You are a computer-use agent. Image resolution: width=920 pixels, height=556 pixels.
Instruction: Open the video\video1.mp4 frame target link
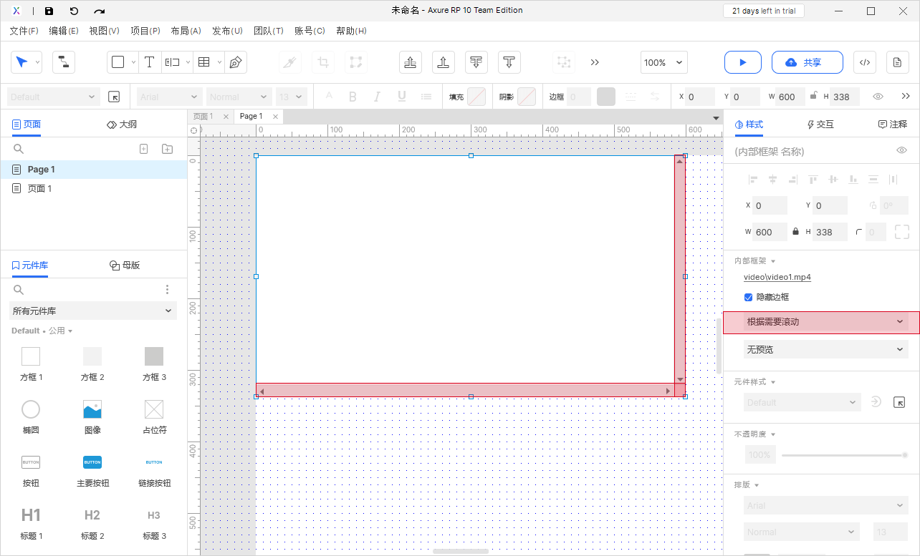click(777, 277)
